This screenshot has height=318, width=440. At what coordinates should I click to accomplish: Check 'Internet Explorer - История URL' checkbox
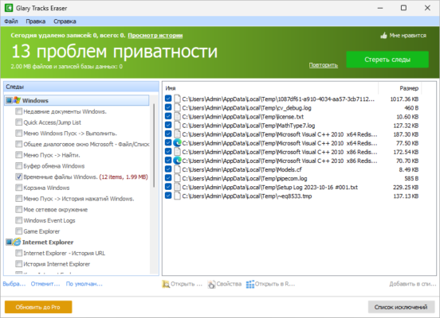(x=19, y=253)
